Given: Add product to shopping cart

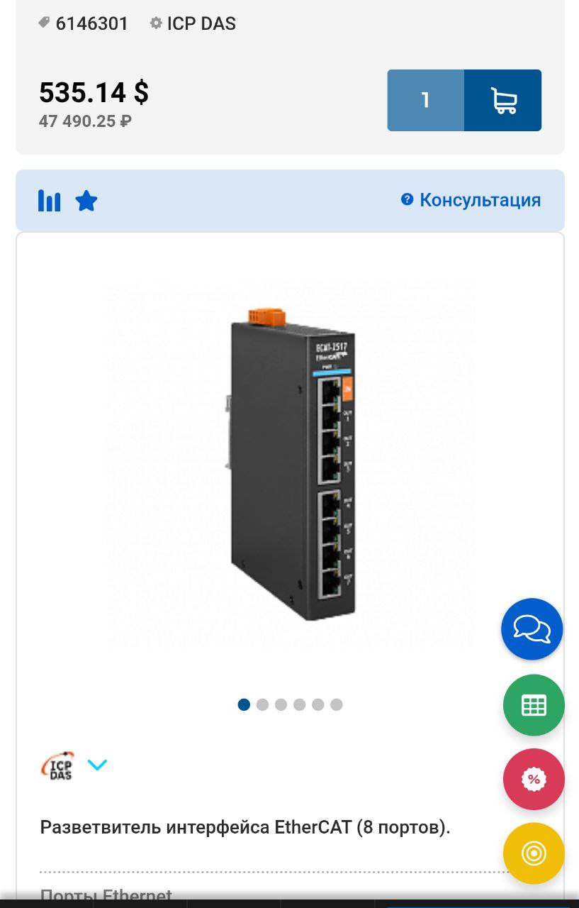Looking at the screenshot, I should coord(502,100).
